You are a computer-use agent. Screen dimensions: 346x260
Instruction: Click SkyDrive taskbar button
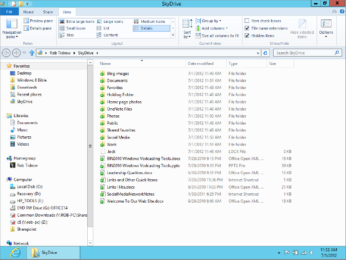pyautogui.click(x=53, y=253)
